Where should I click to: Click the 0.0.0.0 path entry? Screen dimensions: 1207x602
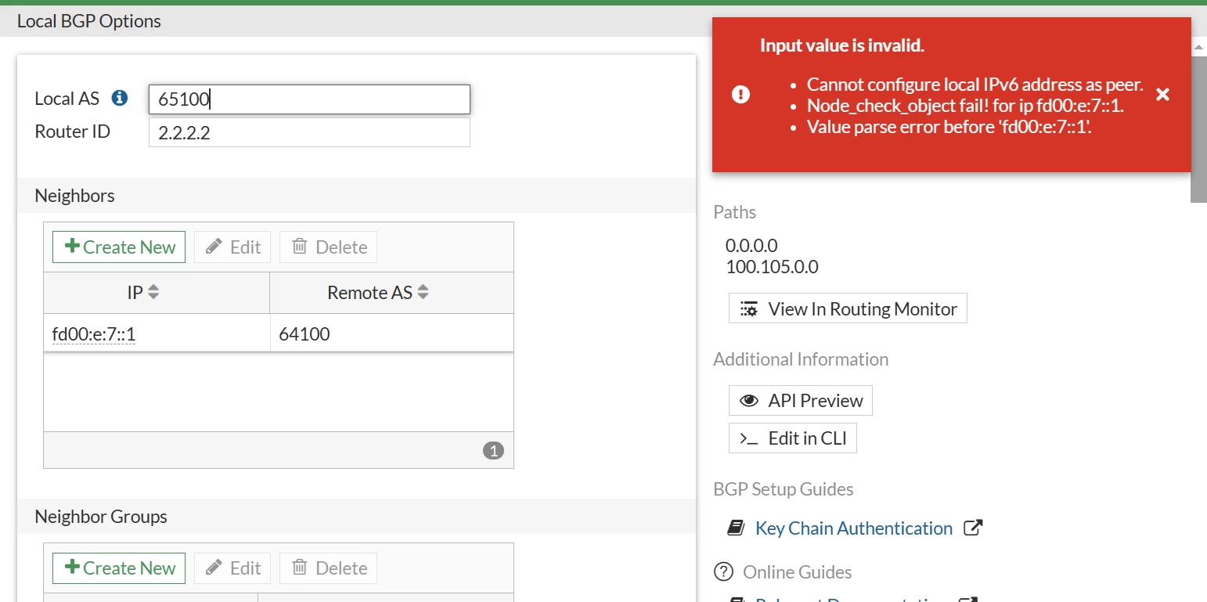coord(751,246)
